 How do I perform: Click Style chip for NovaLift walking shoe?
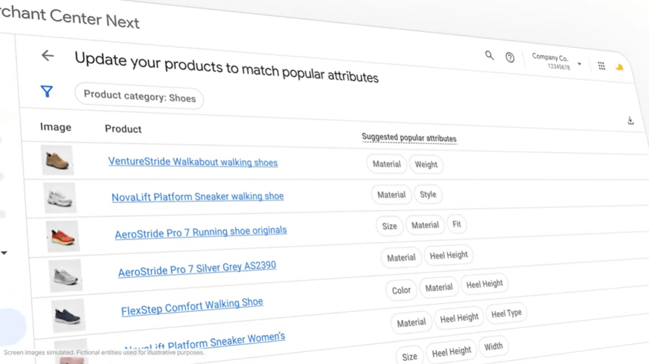pyautogui.click(x=428, y=194)
